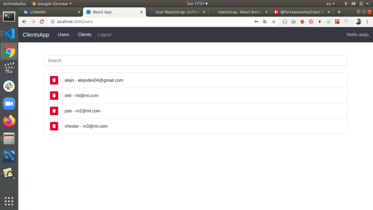Focus the Search input field
The width and height of the screenshot is (373, 210).
(196, 61)
